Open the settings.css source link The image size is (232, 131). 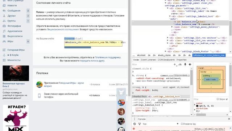(x=174, y=100)
